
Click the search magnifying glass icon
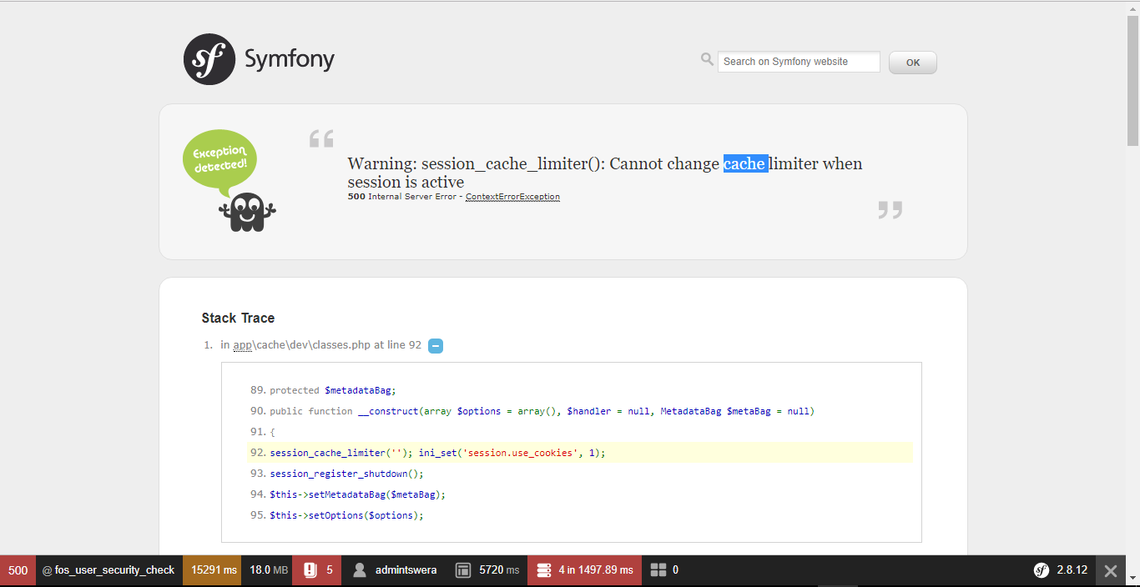(x=706, y=59)
